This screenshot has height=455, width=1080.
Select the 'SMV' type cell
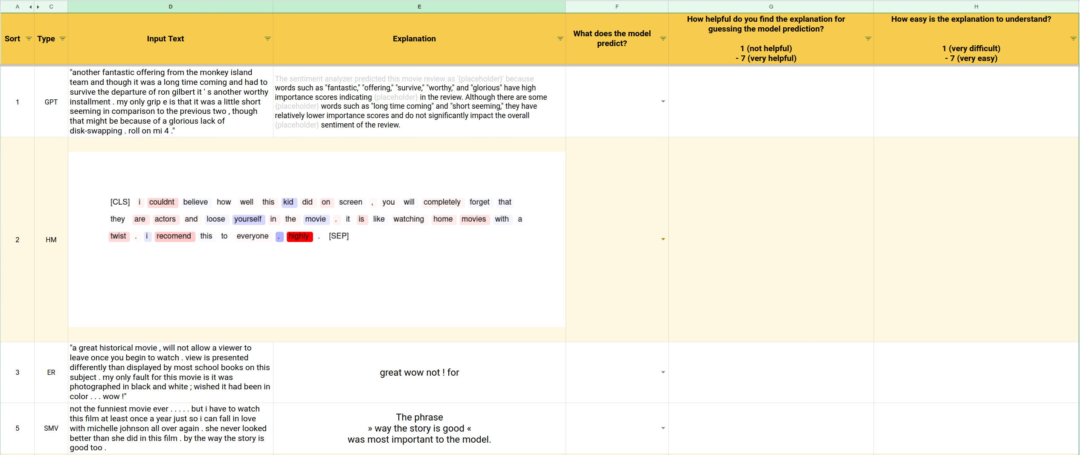tap(51, 428)
